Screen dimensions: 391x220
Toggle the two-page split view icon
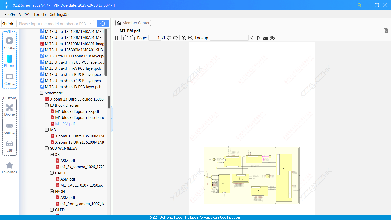118,38
